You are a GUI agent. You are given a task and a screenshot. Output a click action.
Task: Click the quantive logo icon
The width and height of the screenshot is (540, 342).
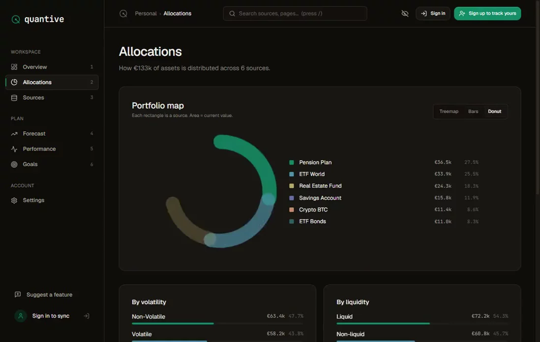(16, 19)
